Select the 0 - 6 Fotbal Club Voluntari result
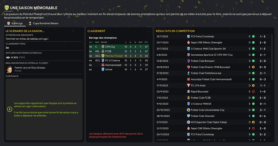 (213, 116)
